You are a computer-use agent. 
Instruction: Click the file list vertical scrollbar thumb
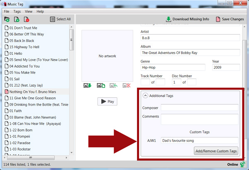click(71, 40)
